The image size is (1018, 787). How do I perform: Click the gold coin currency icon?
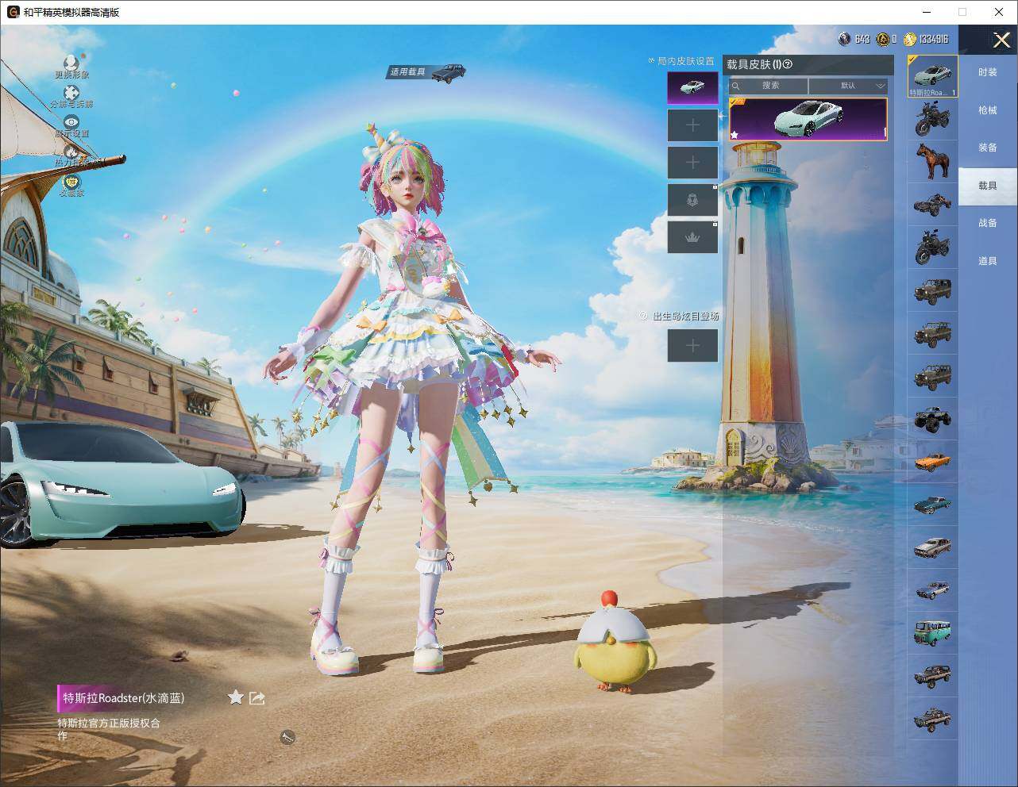pyautogui.click(x=909, y=39)
